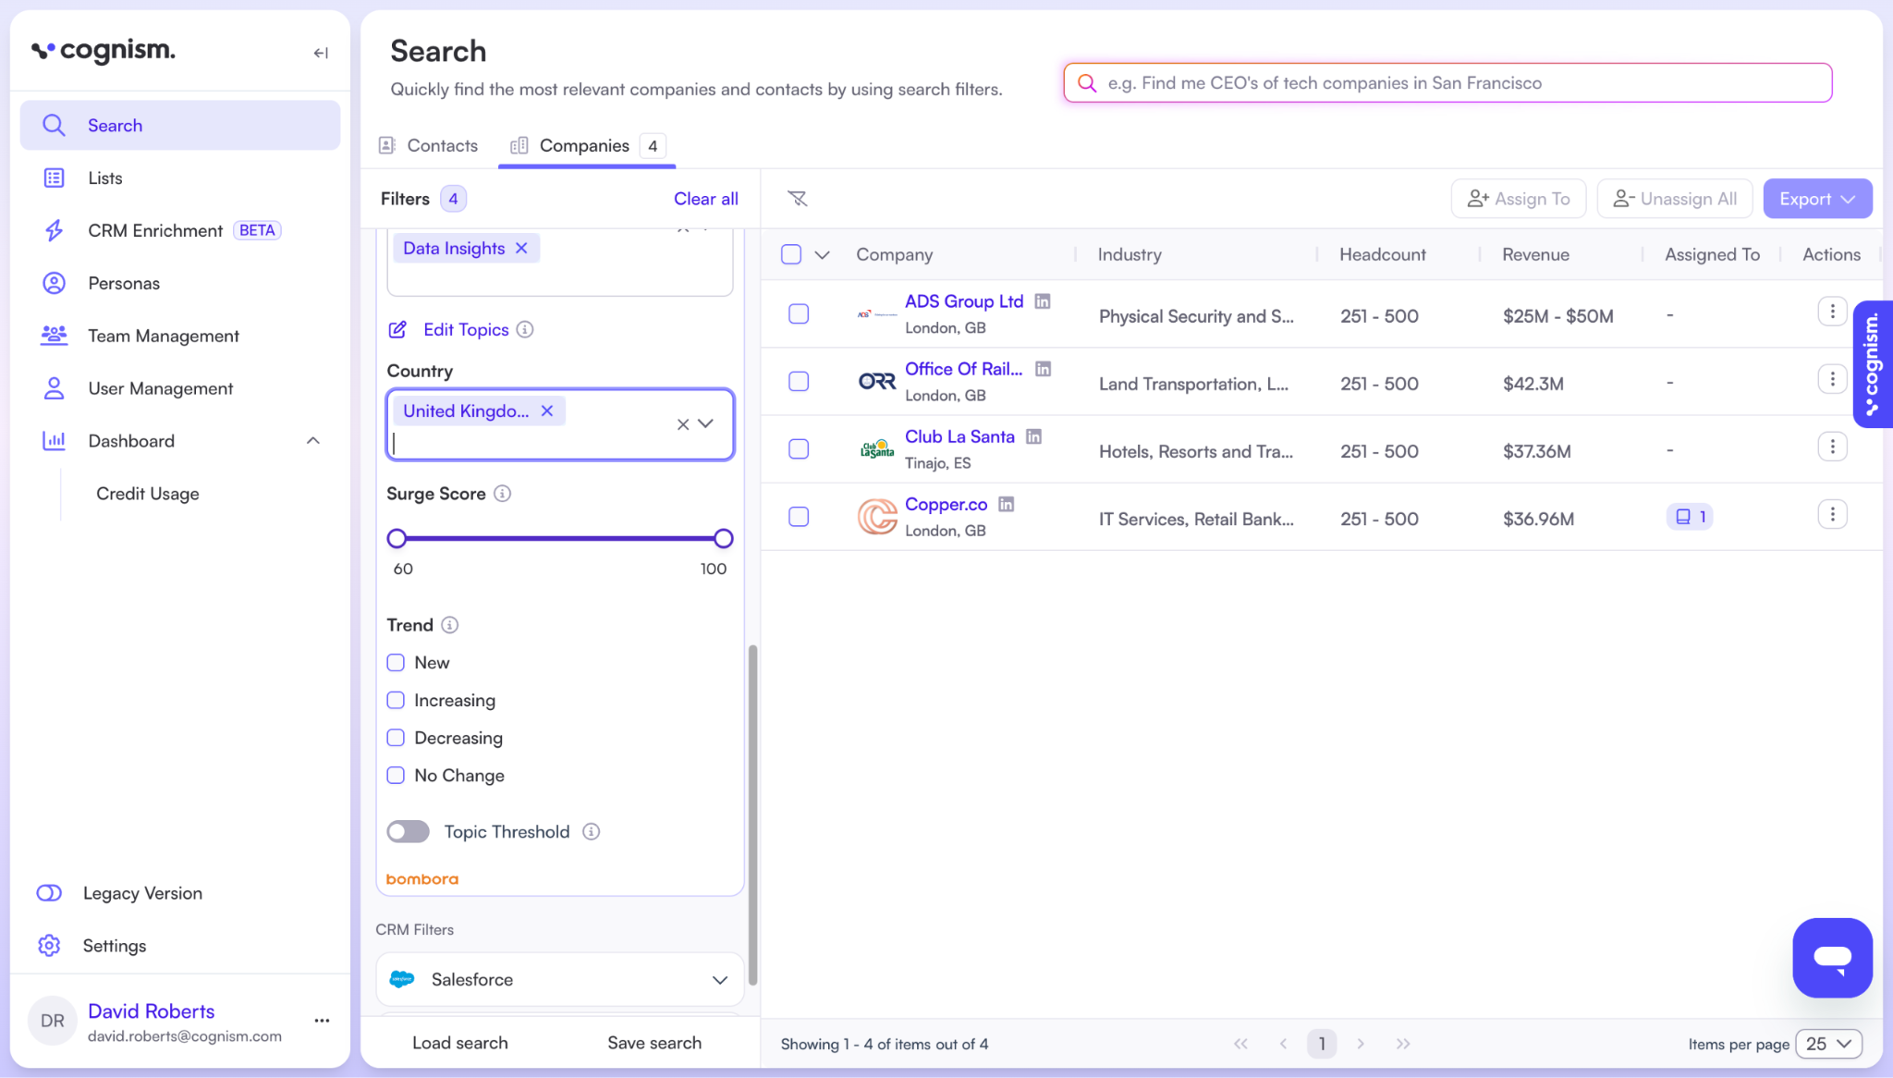Screen dimensions: 1893x1078
Task: Click the Edit Topics pencil icon
Action: tap(397, 330)
